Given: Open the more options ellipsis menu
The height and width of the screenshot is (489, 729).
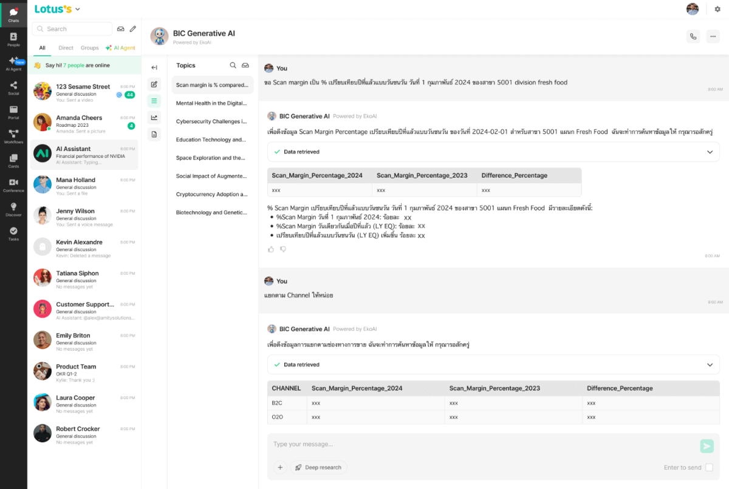Looking at the screenshot, I should [x=713, y=36].
